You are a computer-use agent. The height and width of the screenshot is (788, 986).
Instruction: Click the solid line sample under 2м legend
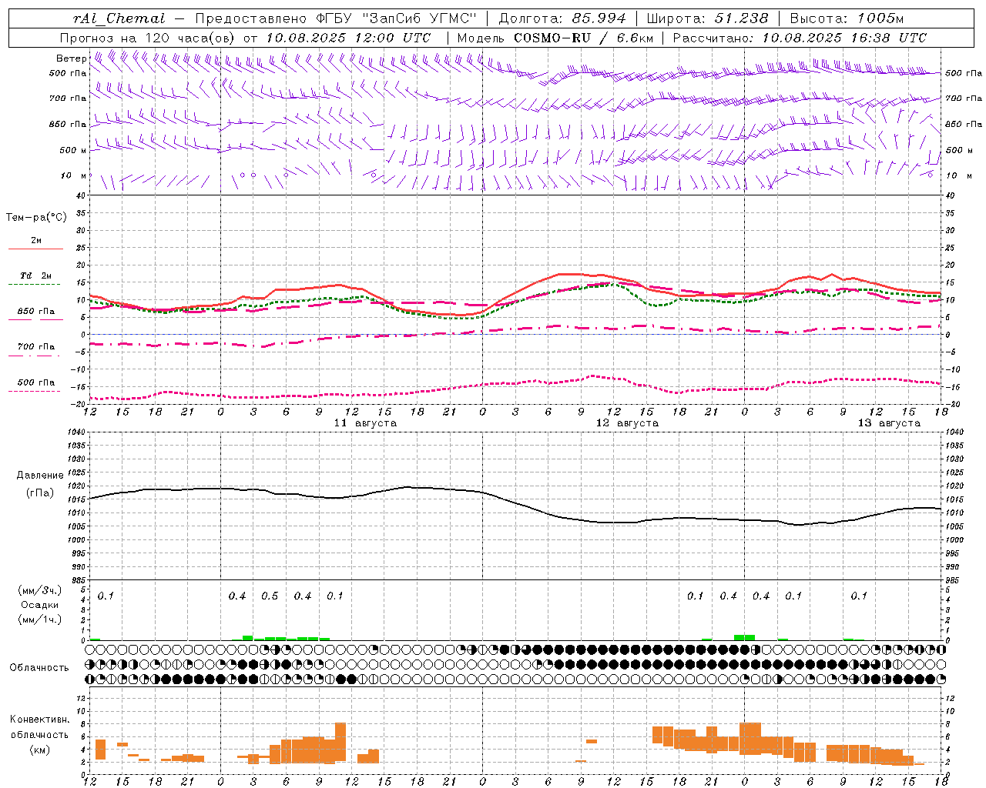(x=35, y=249)
